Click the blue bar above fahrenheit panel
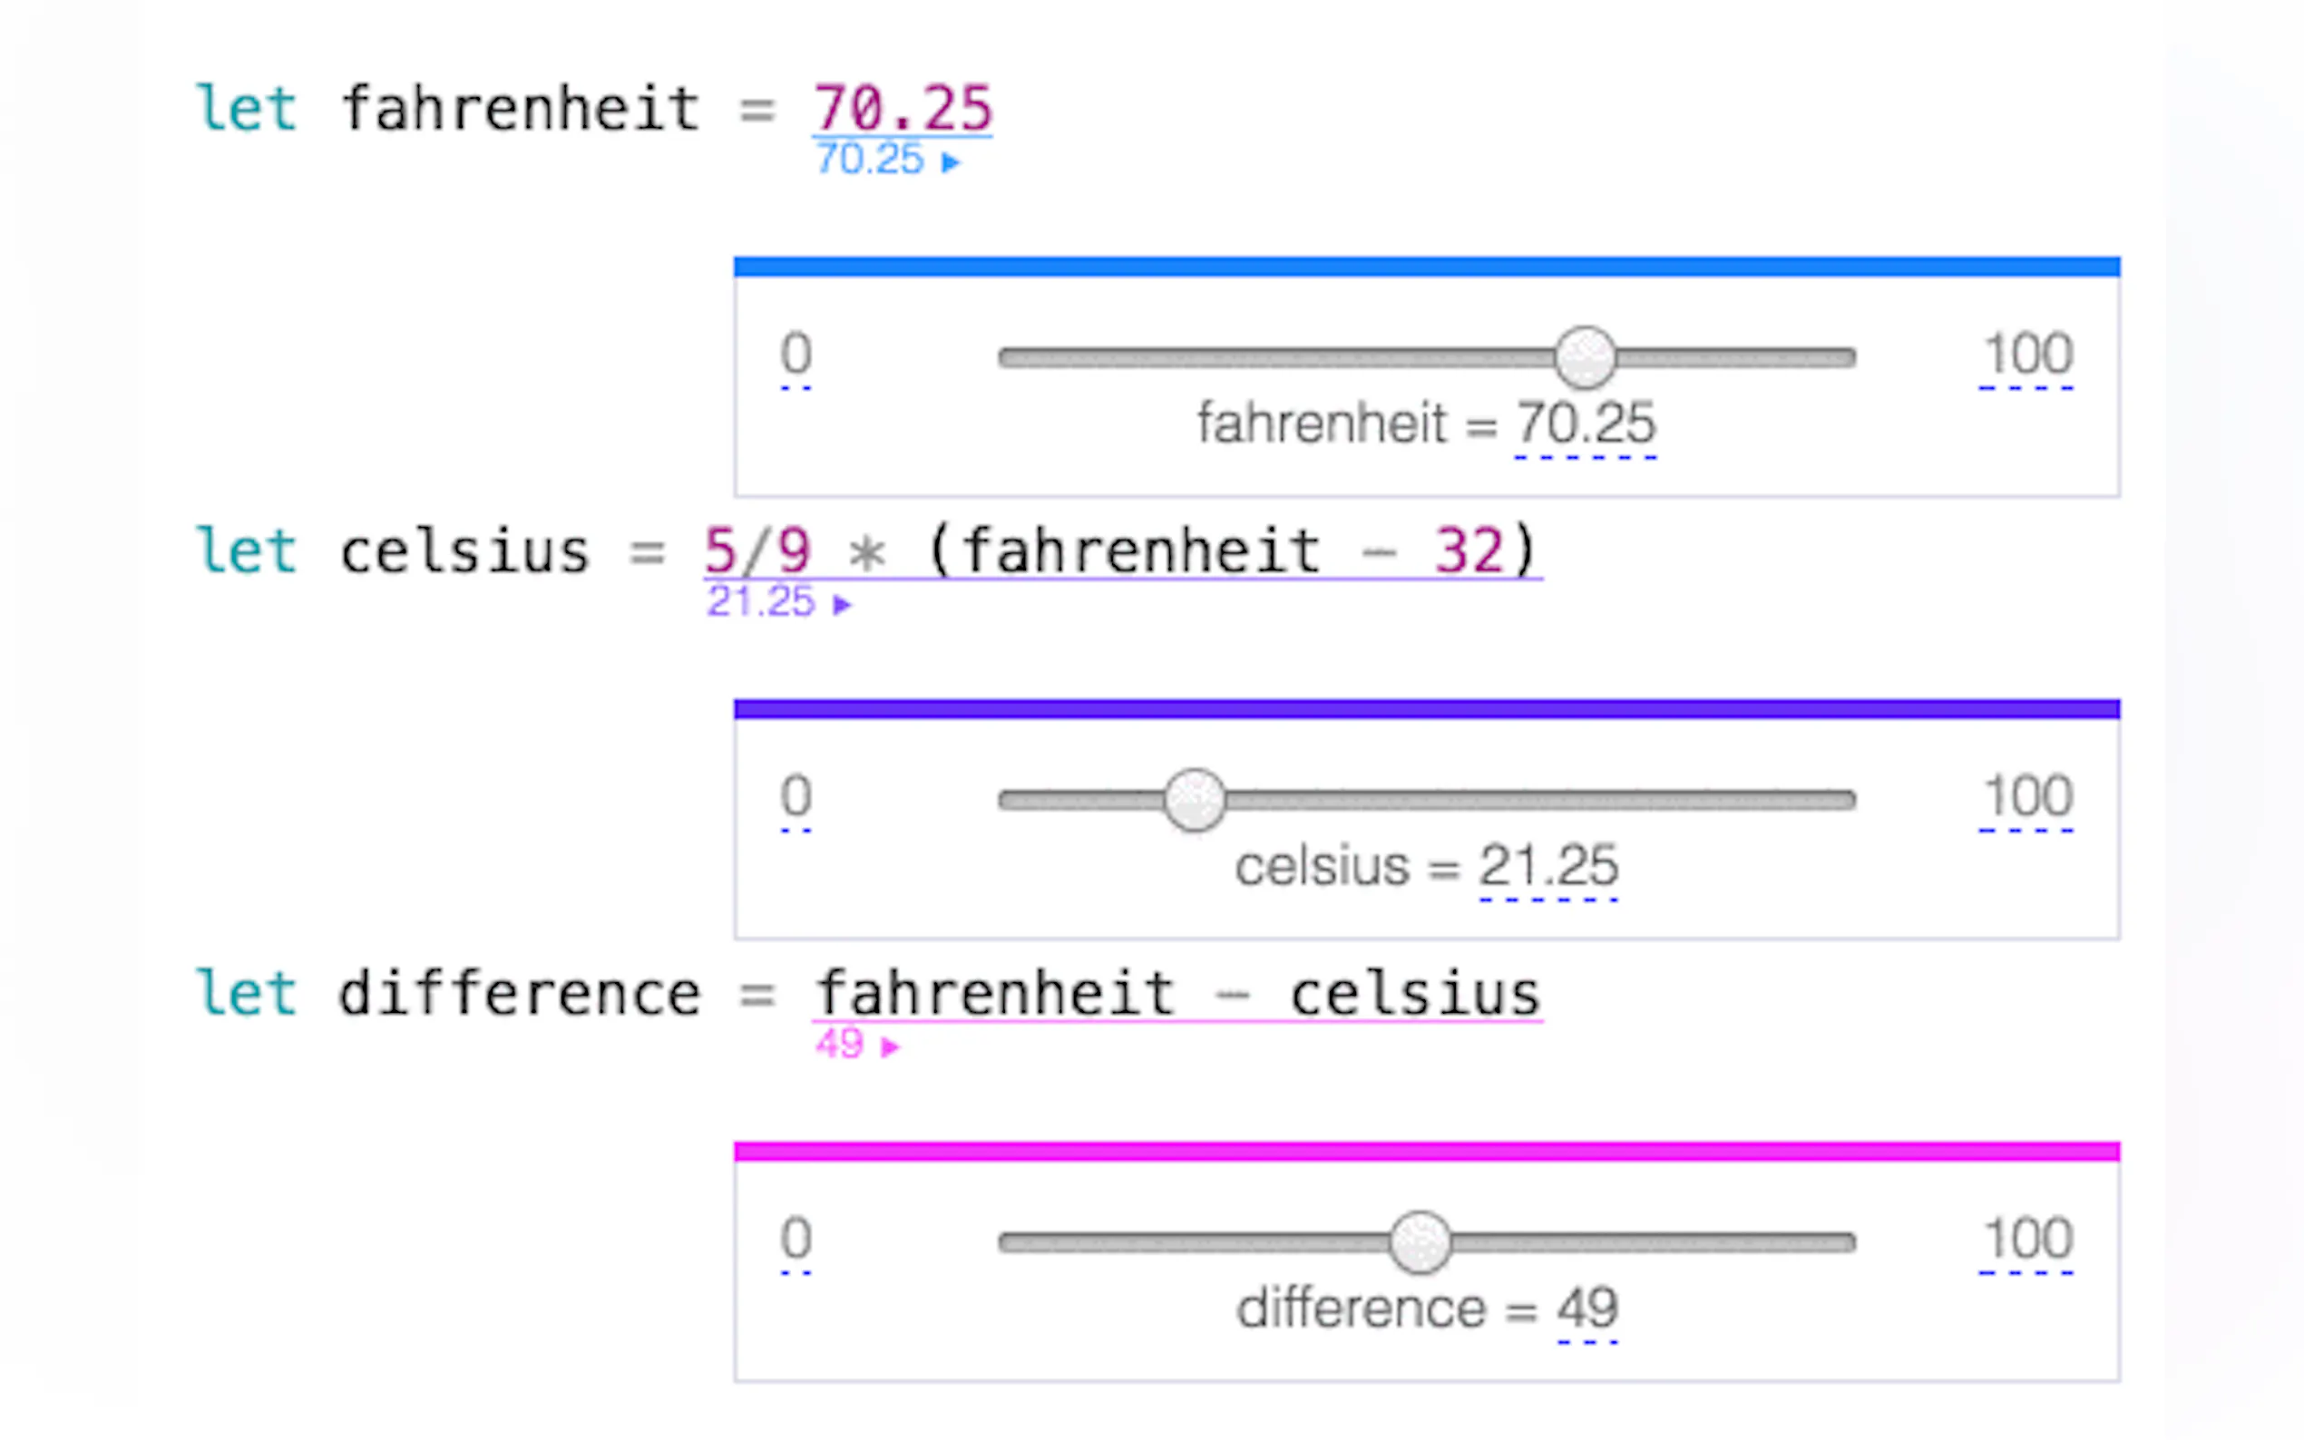The height and width of the screenshot is (1440, 2304). 1426,267
